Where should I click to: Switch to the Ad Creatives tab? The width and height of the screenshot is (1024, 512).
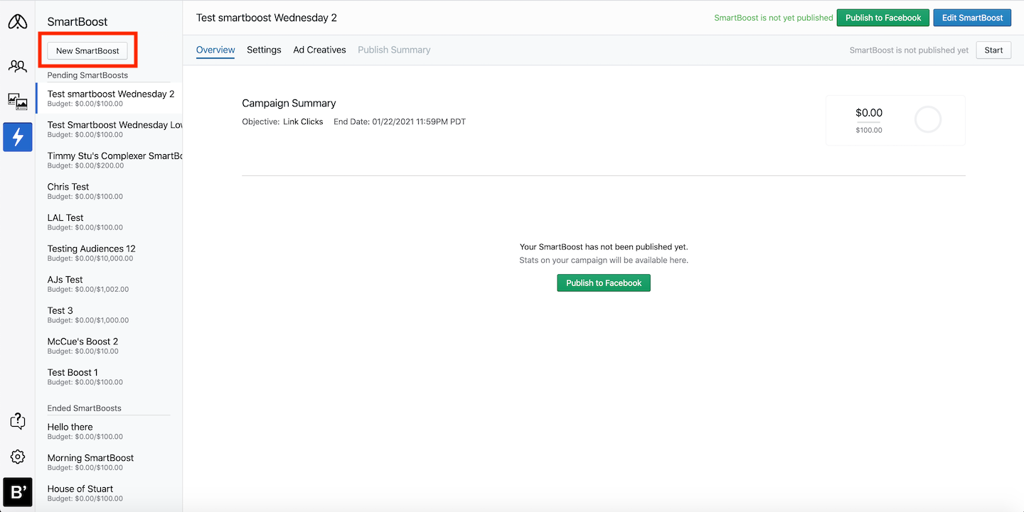click(319, 50)
